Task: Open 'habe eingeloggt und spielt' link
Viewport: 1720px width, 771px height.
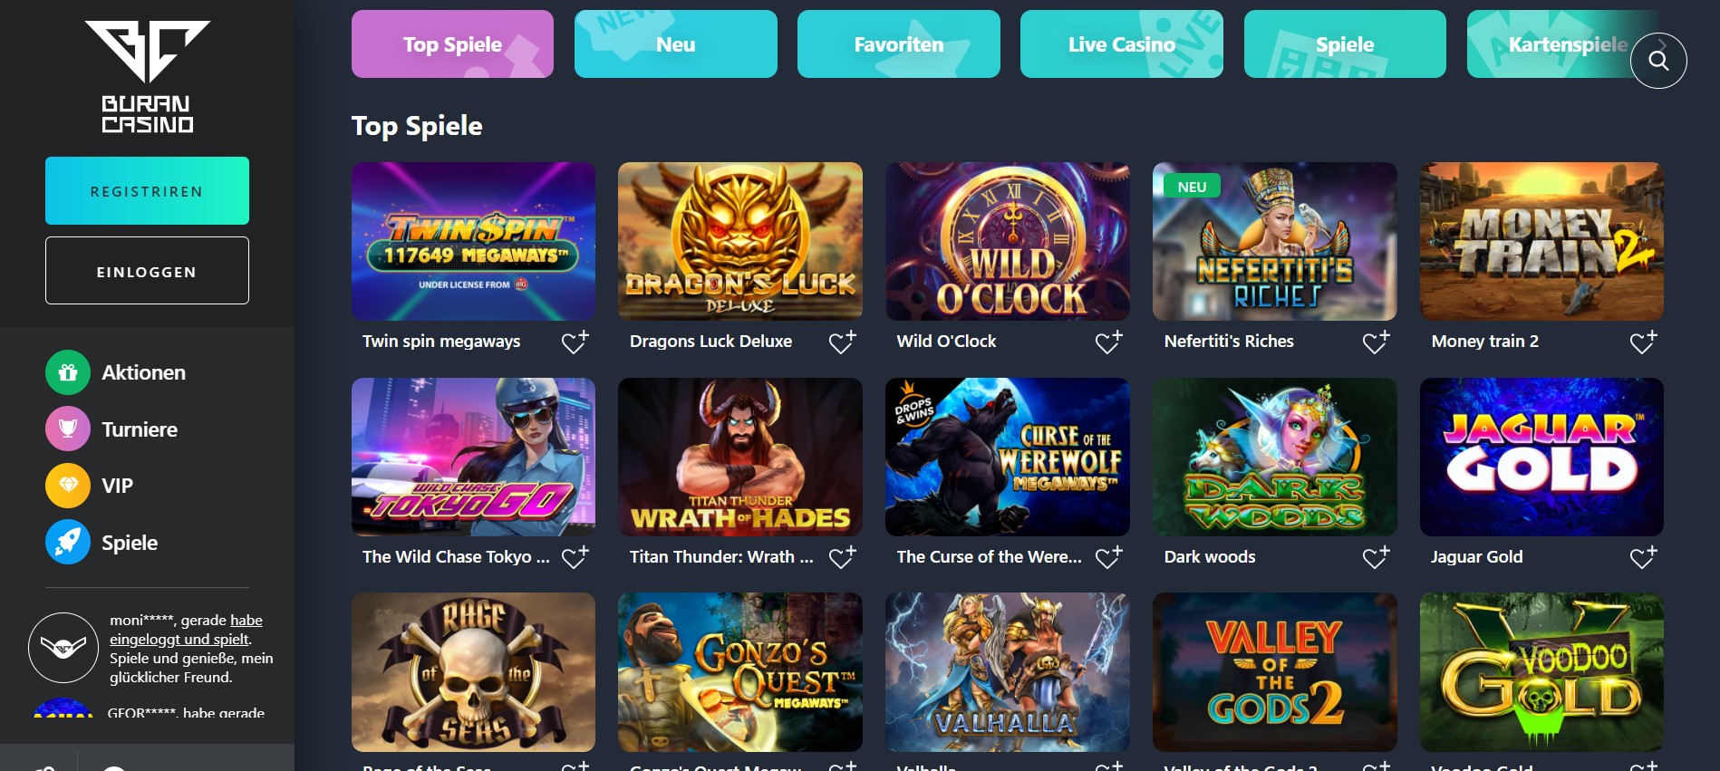Action: [x=186, y=630]
